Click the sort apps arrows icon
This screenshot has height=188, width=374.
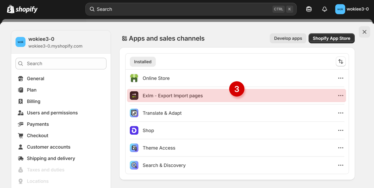[x=341, y=61]
